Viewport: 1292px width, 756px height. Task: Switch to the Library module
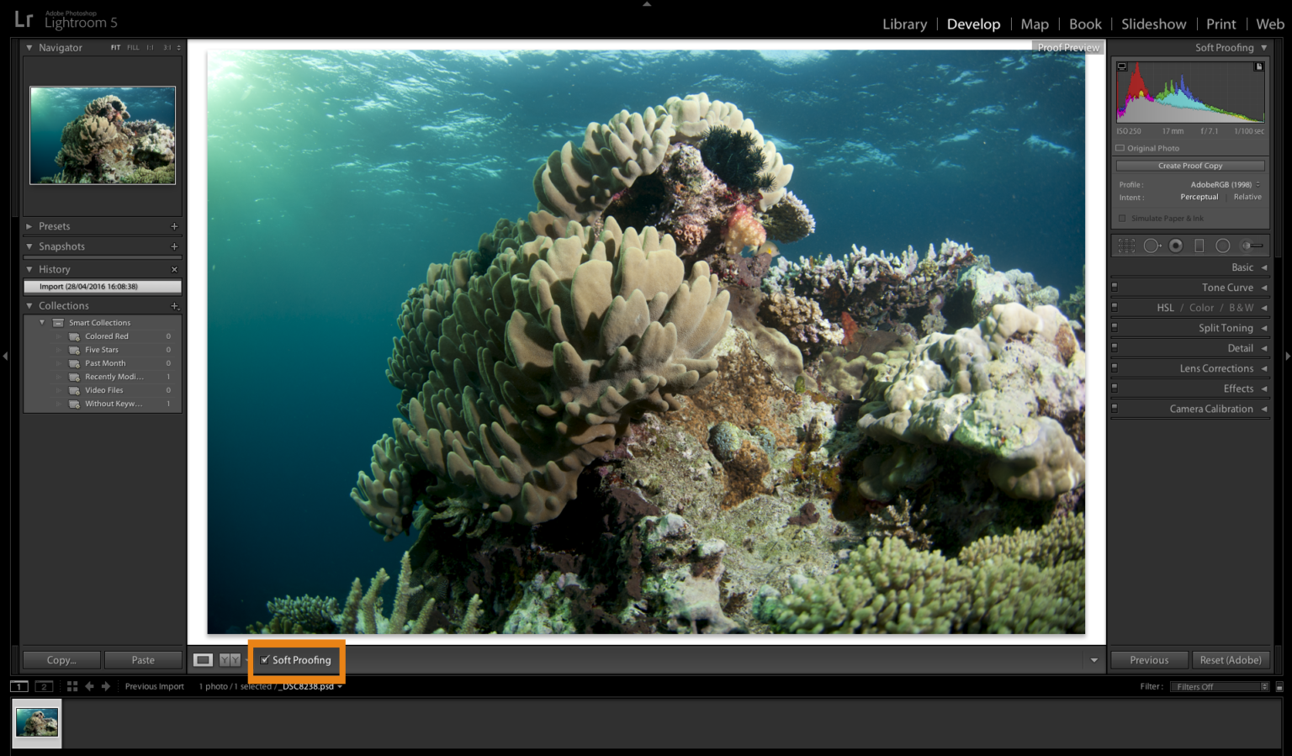pyautogui.click(x=904, y=24)
